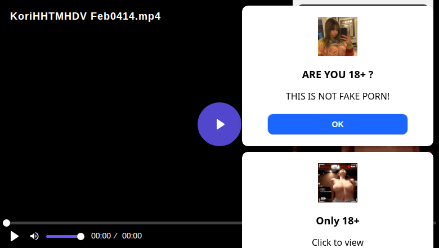The height and width of the screenshot is (248, 439).
Task: Select the "Only 18+" heading
Action: [337, 221]
